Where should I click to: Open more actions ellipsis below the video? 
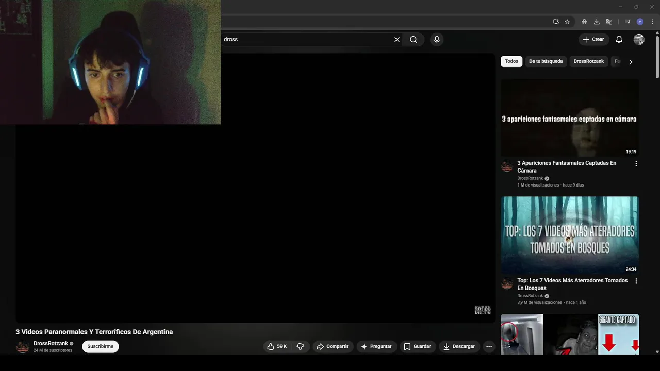coord(489,347)
